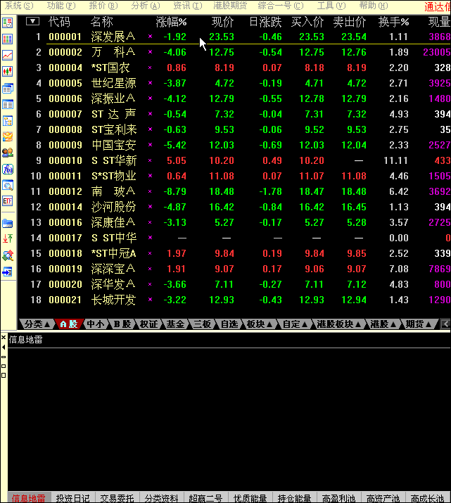This screenshot has height=503, width=451.
Task: Click the gold ingot sidebar icon
Action: 7,136
